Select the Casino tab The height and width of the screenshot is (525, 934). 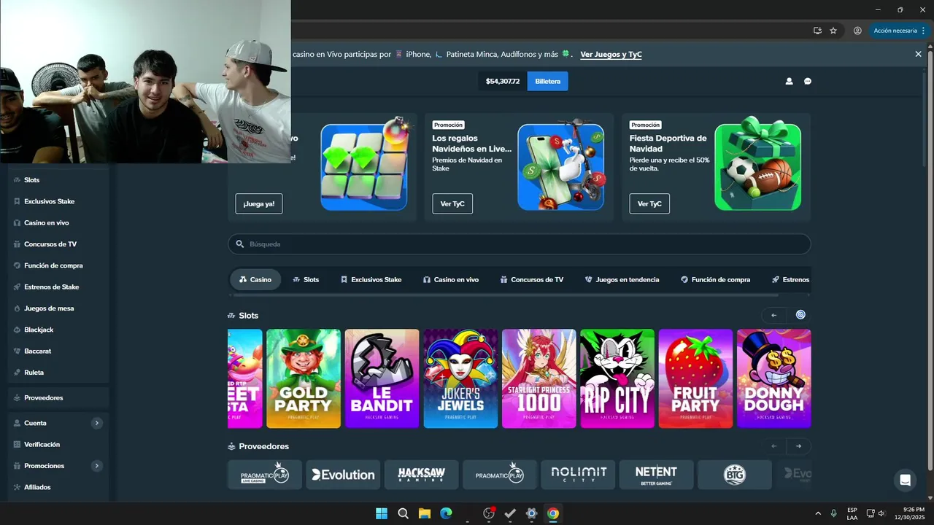pos(255,279)
